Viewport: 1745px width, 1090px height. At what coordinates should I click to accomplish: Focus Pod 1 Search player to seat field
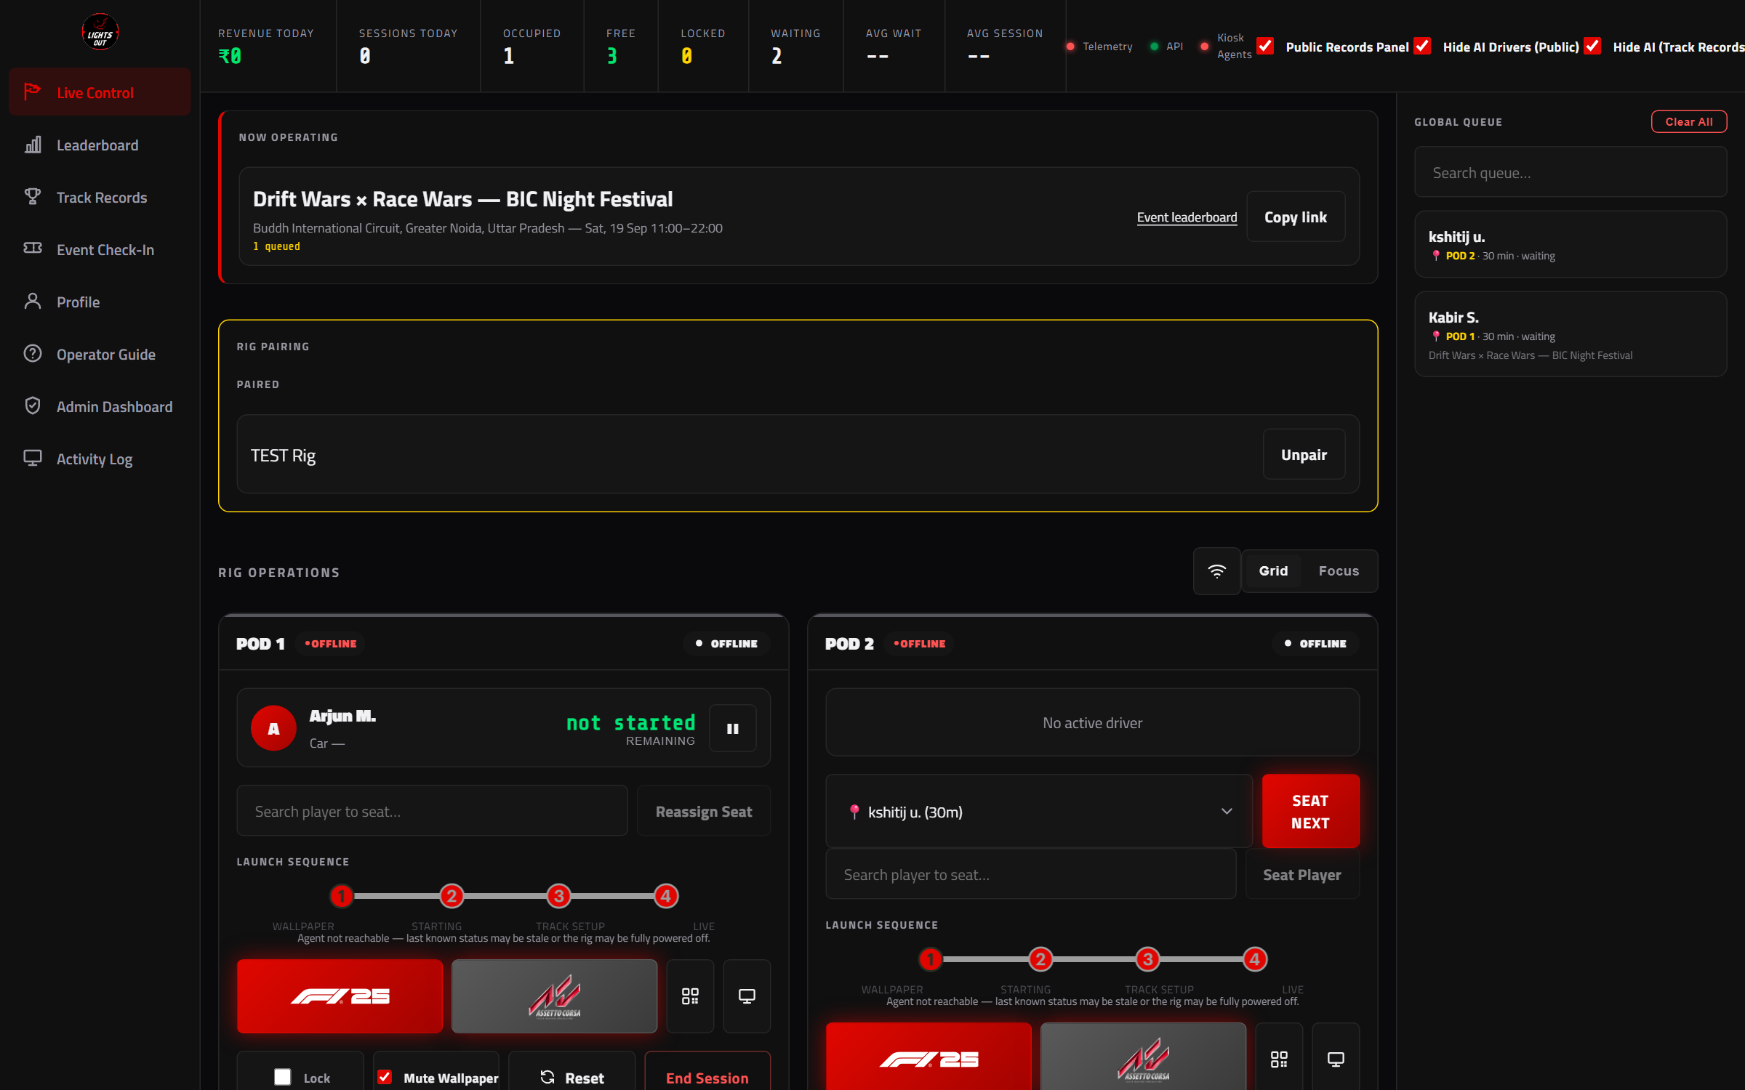(432, 811)
